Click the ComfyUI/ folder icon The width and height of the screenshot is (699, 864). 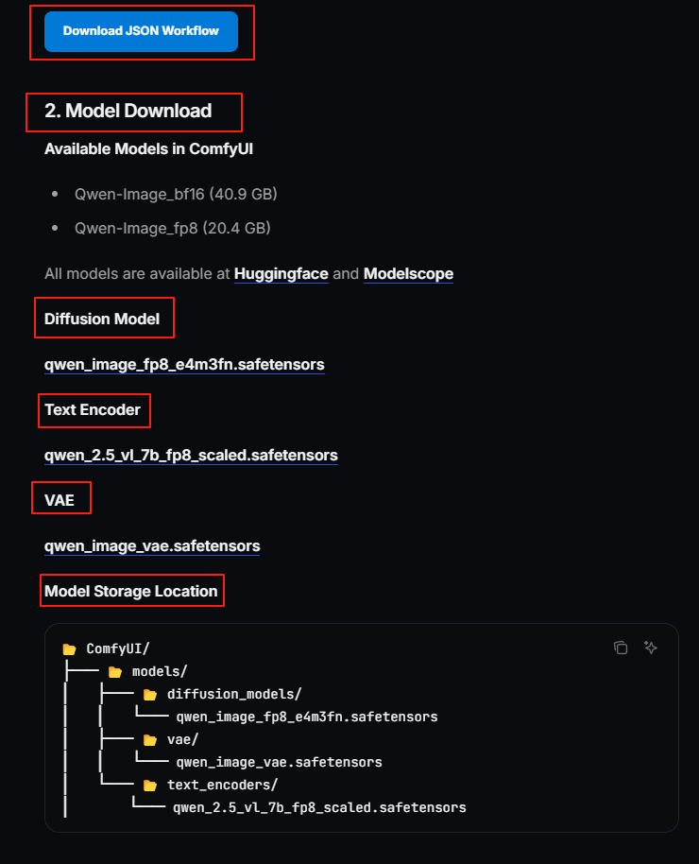pos(69,649)
